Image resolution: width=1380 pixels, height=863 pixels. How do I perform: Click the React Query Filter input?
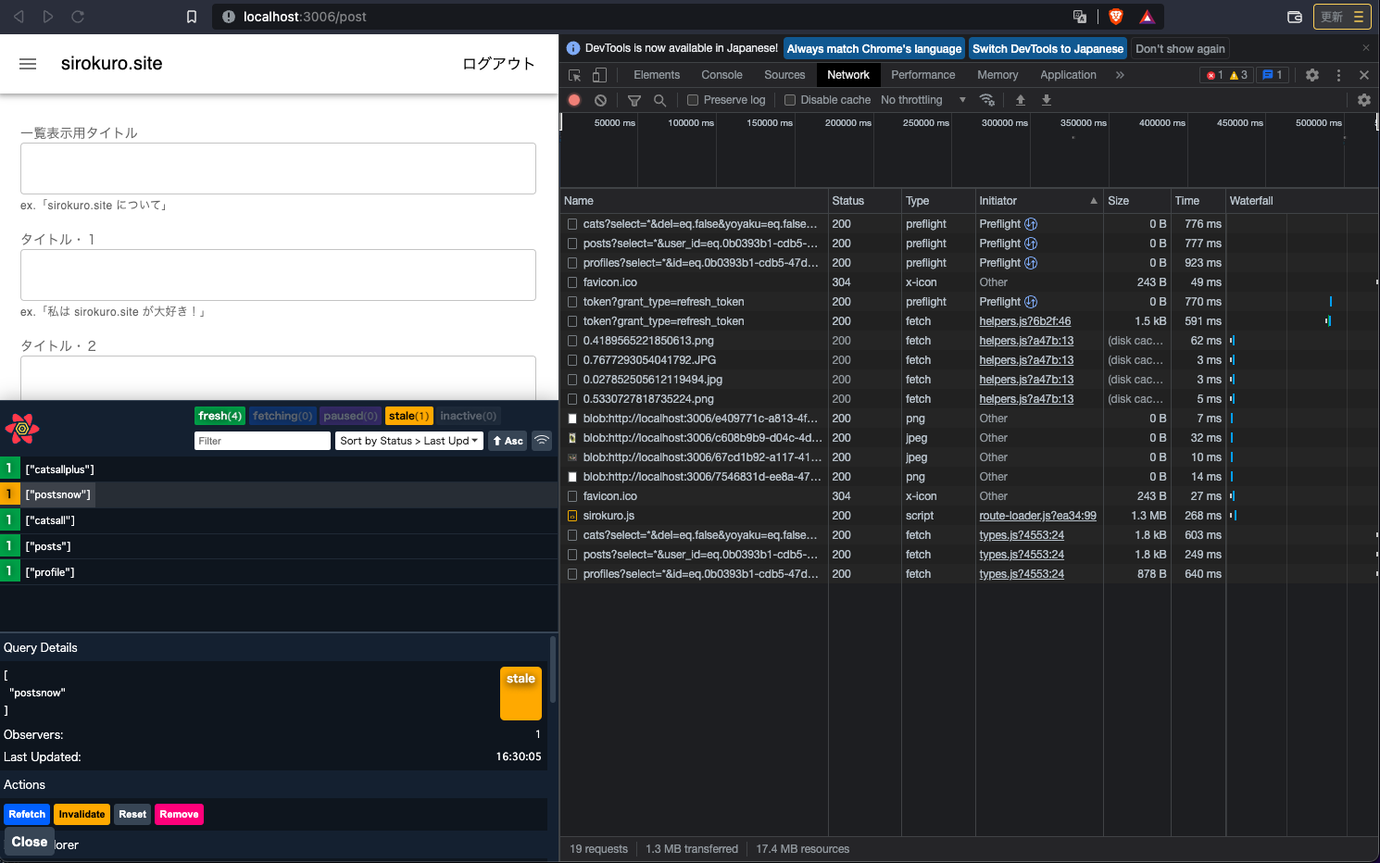tap(262, 441)
